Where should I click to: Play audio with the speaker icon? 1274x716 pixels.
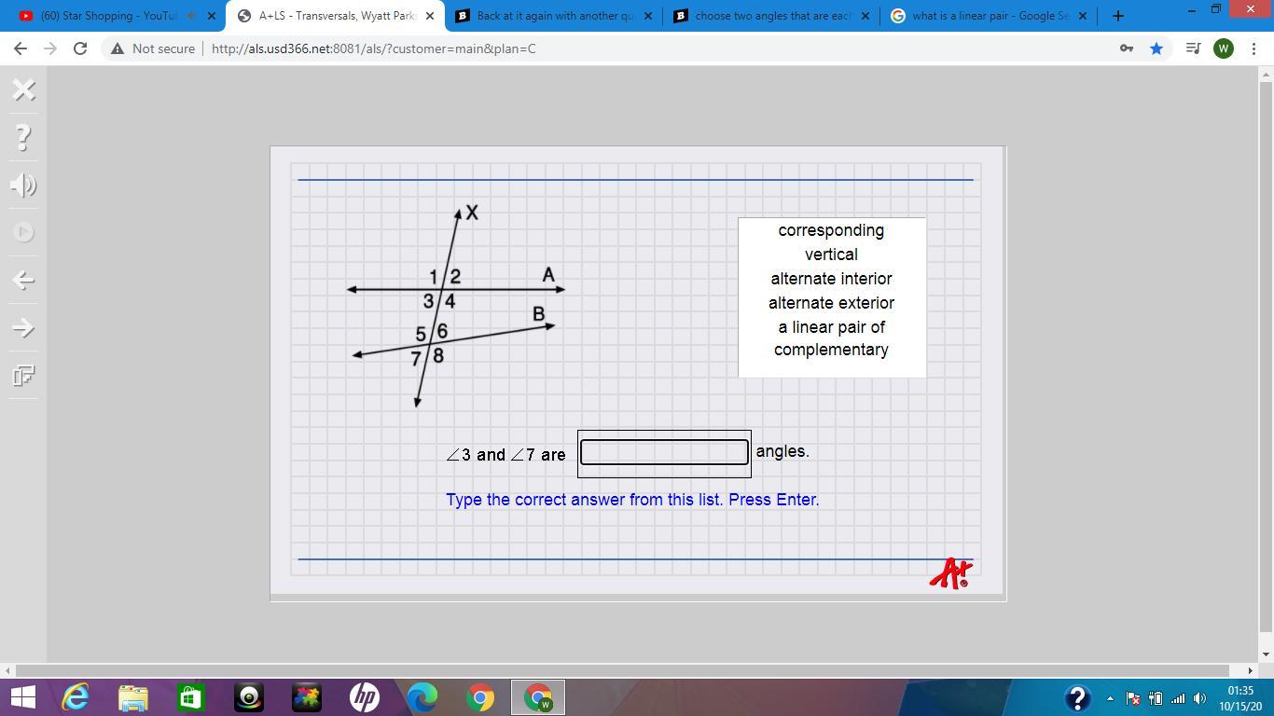(x=24, y=185)
